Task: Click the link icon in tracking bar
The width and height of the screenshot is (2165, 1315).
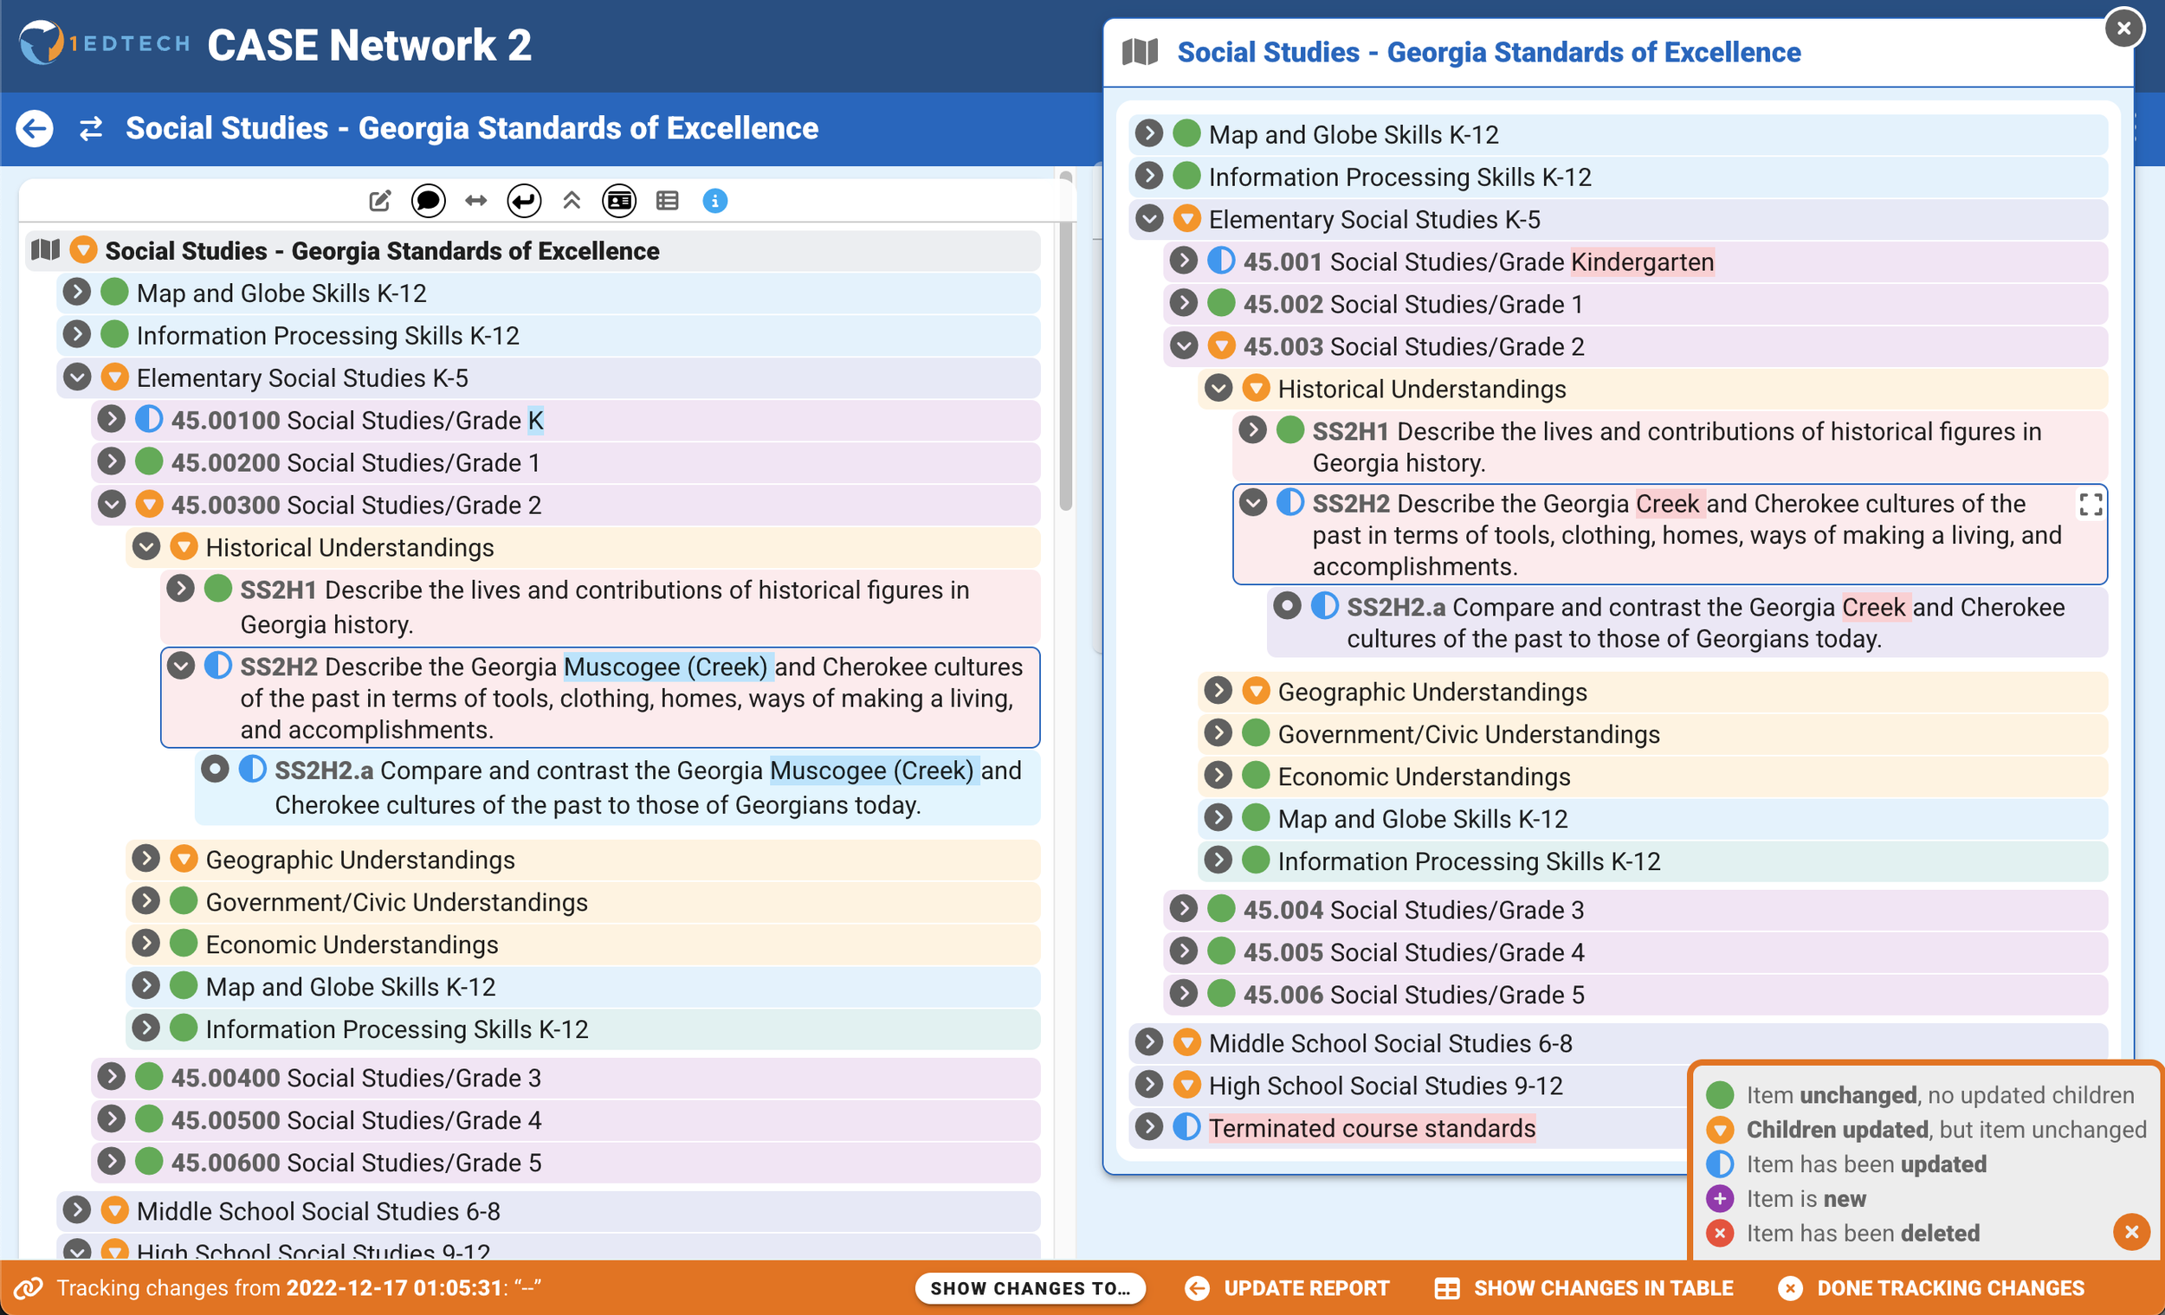Action: tap(28, 1288)
